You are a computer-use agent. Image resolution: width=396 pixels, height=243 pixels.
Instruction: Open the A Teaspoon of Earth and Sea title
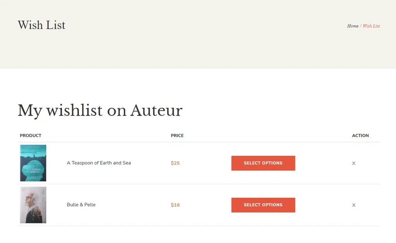pos(99,163)
